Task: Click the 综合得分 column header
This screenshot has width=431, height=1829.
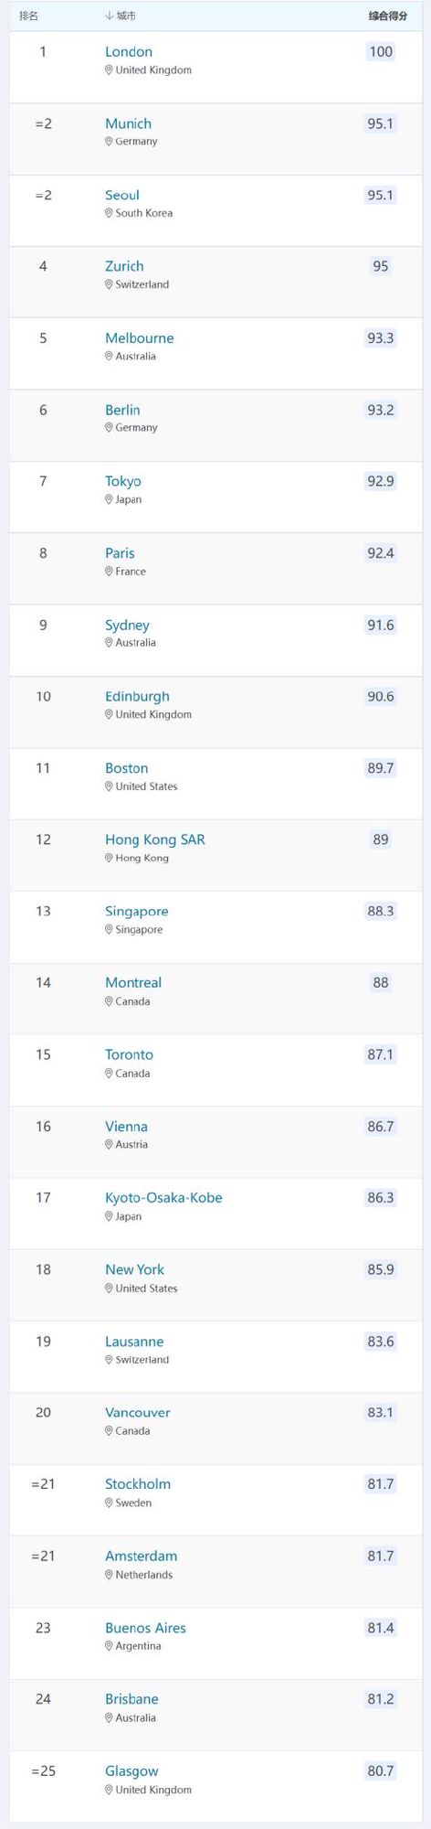Action: click(388, 16)
